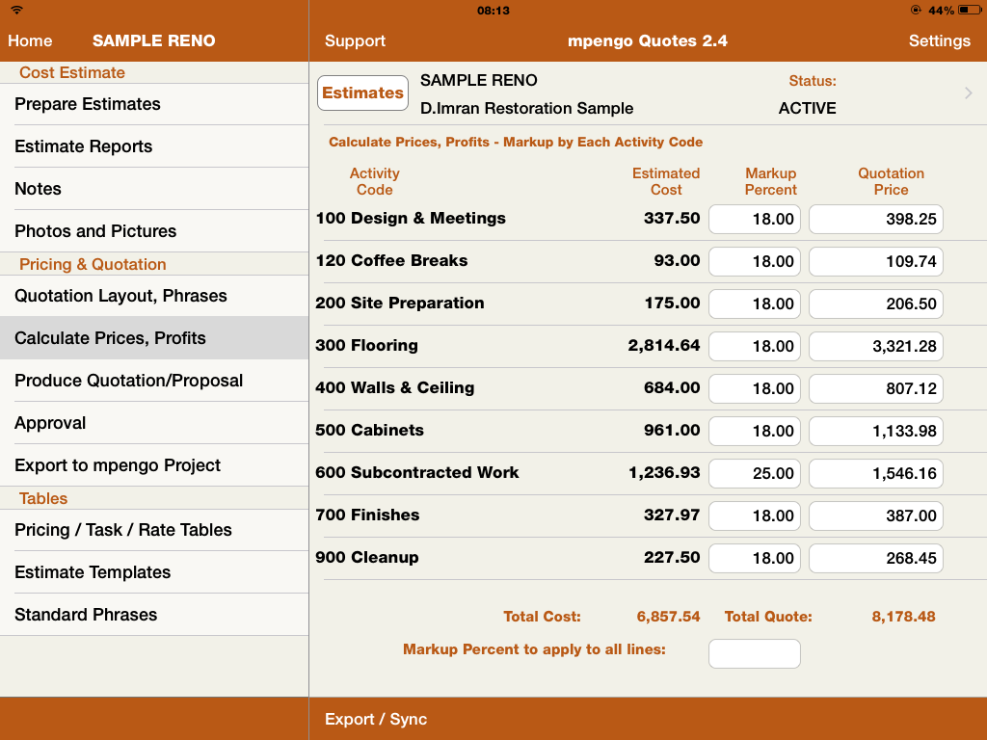Edit markup percent for 100 Design & Meetings
The image size is (987, 740).
coord(755,219)
